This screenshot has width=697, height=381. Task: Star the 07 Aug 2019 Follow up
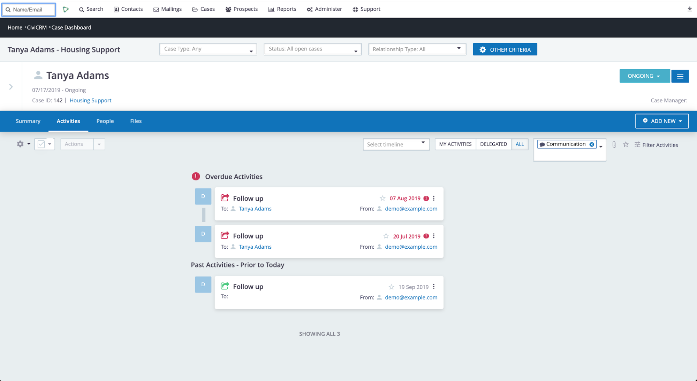[x=382, y=199]
